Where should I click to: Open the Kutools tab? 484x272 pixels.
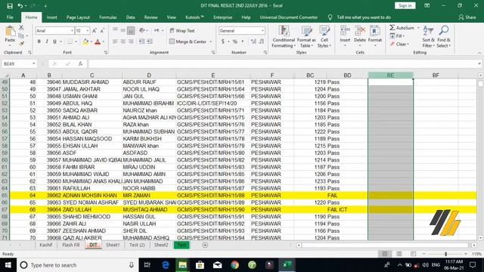click(194, 17)
